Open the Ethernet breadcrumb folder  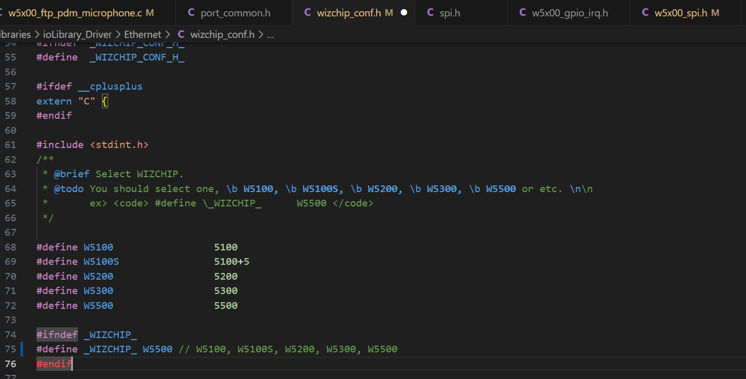pos(143,34)
